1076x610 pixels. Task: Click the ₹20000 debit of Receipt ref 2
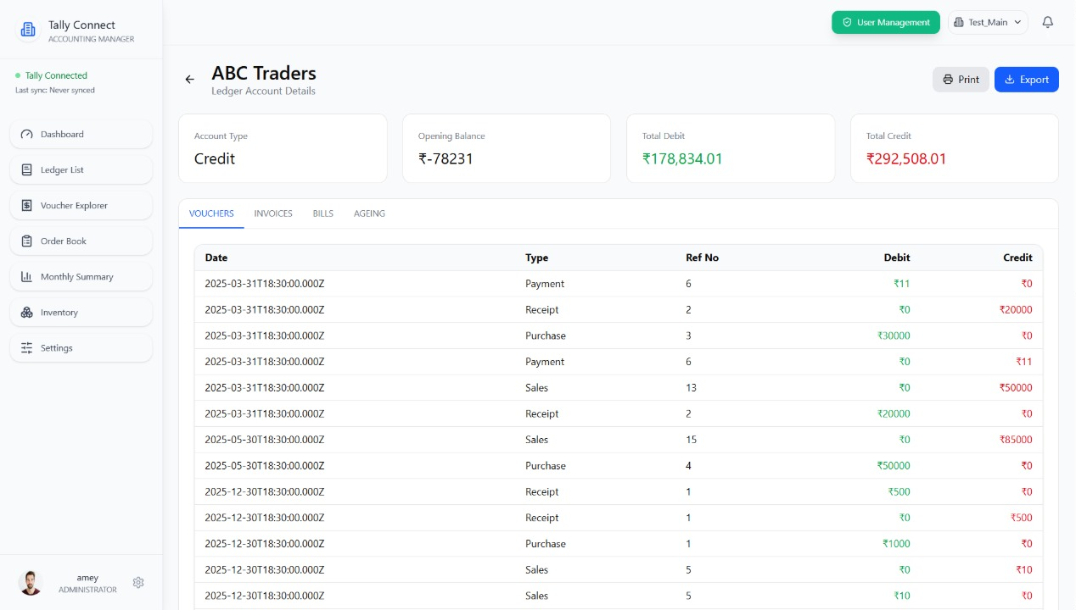[894, 413]
